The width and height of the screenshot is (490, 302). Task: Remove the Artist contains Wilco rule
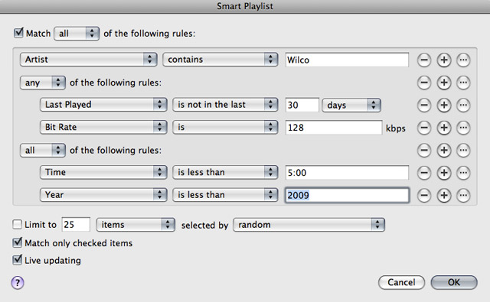424,60
